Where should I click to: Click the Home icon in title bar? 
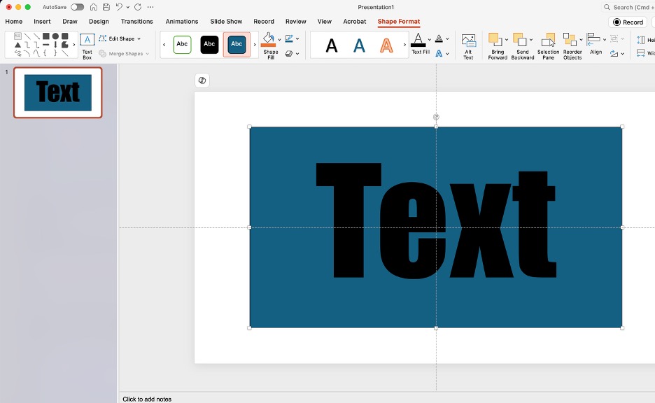point(93,7)
